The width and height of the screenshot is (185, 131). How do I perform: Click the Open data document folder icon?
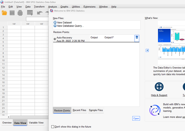[4, 13]
